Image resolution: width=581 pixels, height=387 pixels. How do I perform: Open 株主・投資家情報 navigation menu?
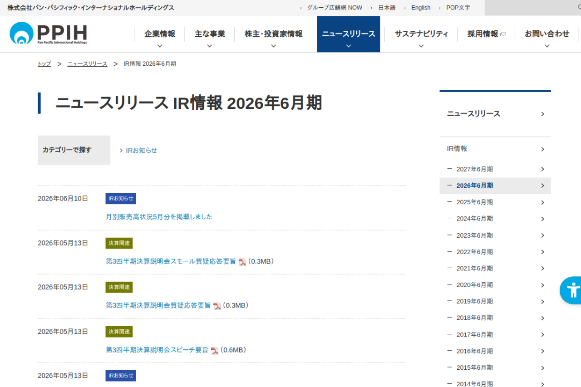click(273, 34)
